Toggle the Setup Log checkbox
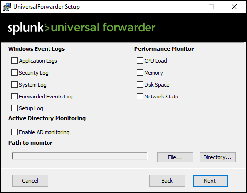The width and height of the screenshot is (247, 193). 14,108
